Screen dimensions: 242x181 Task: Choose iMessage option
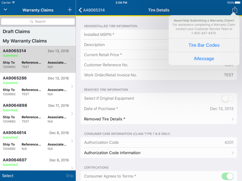coord(204,59)
